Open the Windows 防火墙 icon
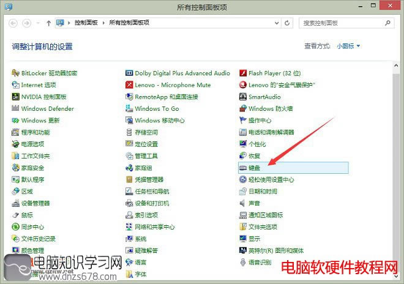Image resolution: width=404 pixels, height=284 pixels. (x=243, y=108)
